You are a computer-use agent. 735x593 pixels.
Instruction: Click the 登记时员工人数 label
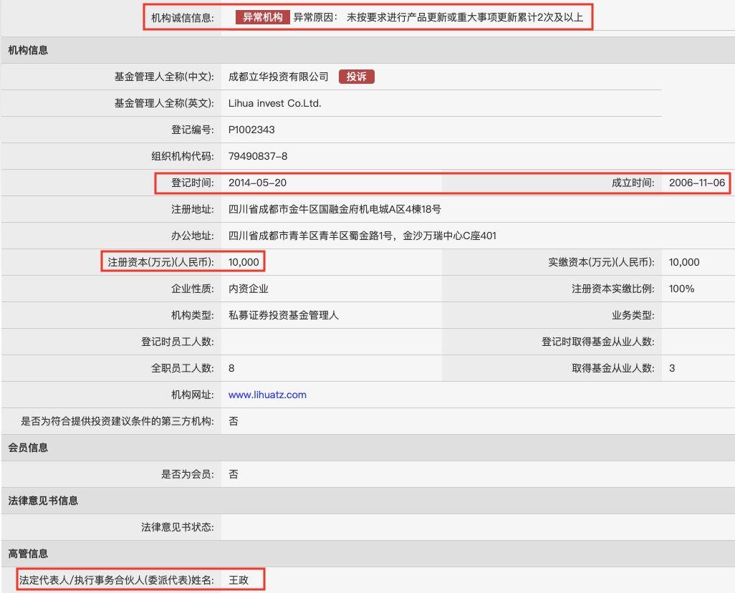[178, 342]
